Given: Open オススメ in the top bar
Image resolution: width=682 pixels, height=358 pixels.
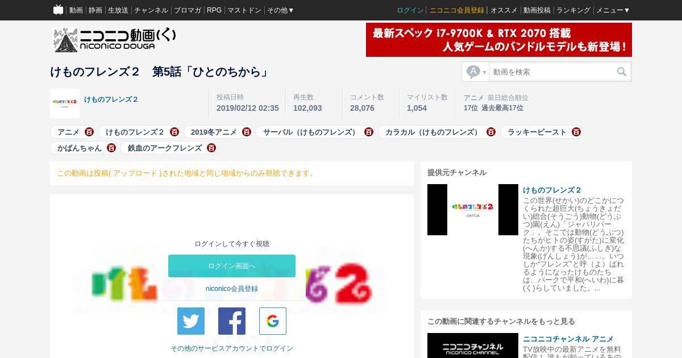Looking at the screenshot, I should pos(504,10).
